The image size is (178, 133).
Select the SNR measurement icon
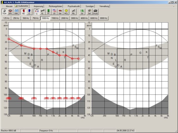tap(16, 12)
